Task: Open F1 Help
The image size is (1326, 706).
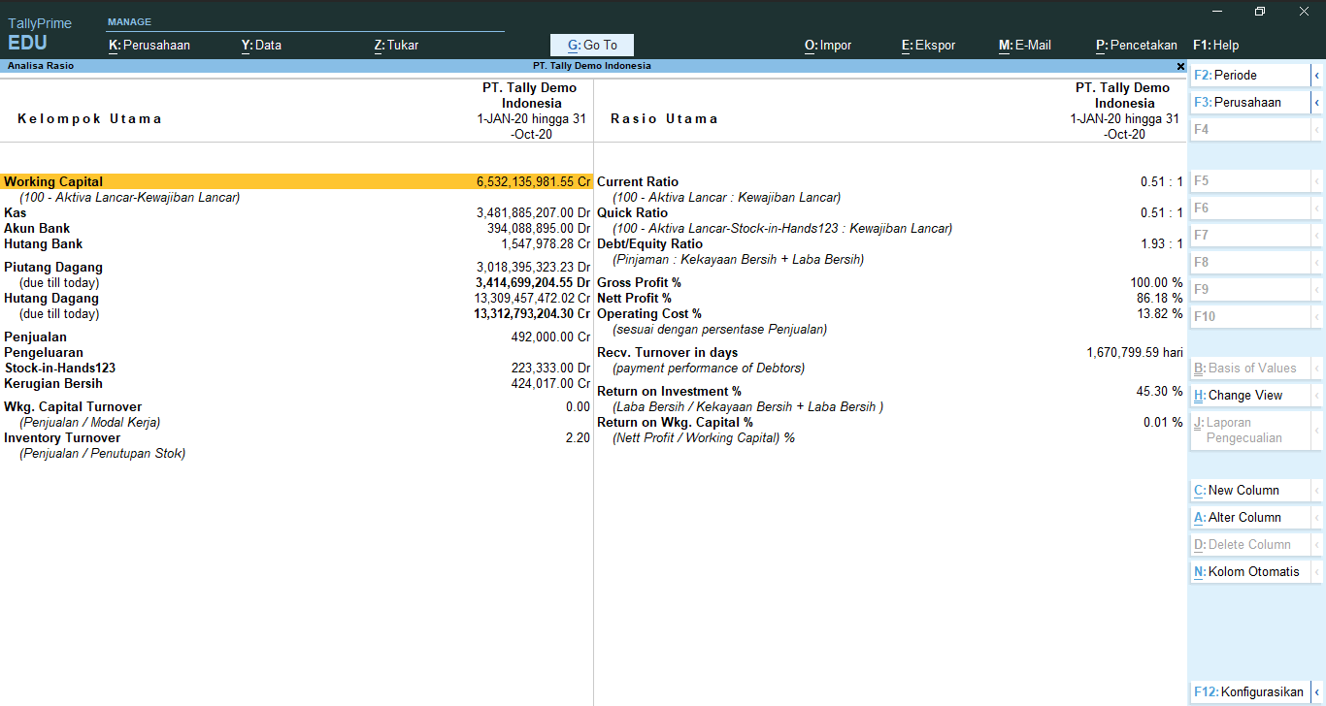Action: click(x=1215, y=45)
